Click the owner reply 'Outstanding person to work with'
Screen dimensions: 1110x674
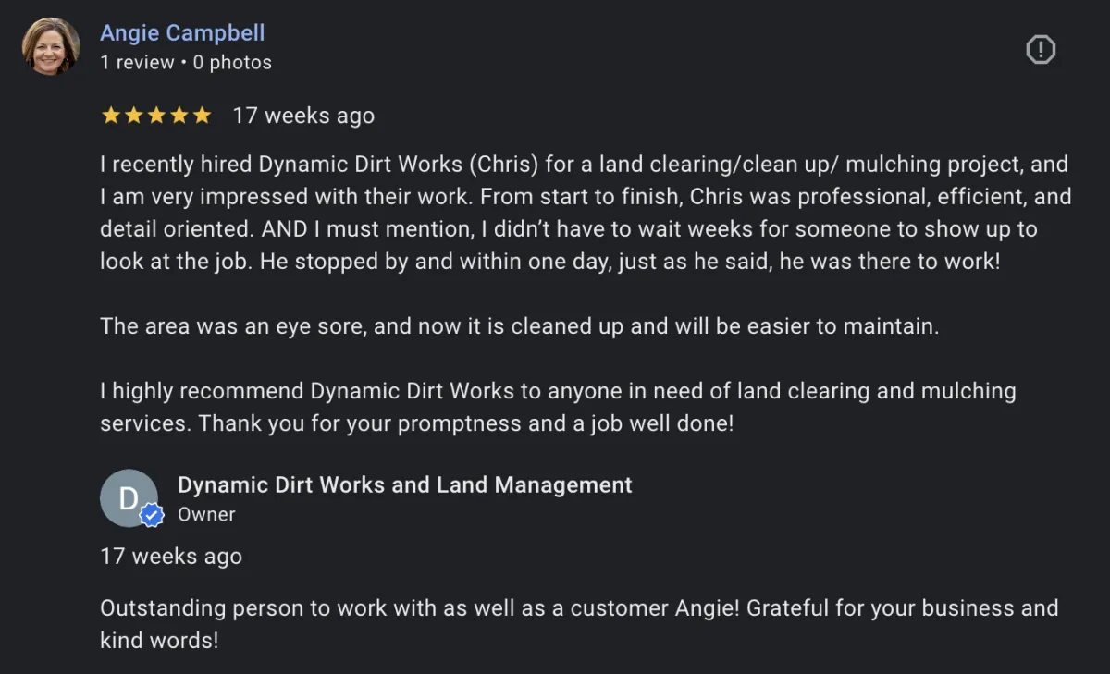coord(579,624)
